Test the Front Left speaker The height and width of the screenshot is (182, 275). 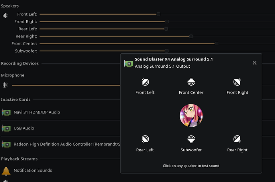(145, 82)
